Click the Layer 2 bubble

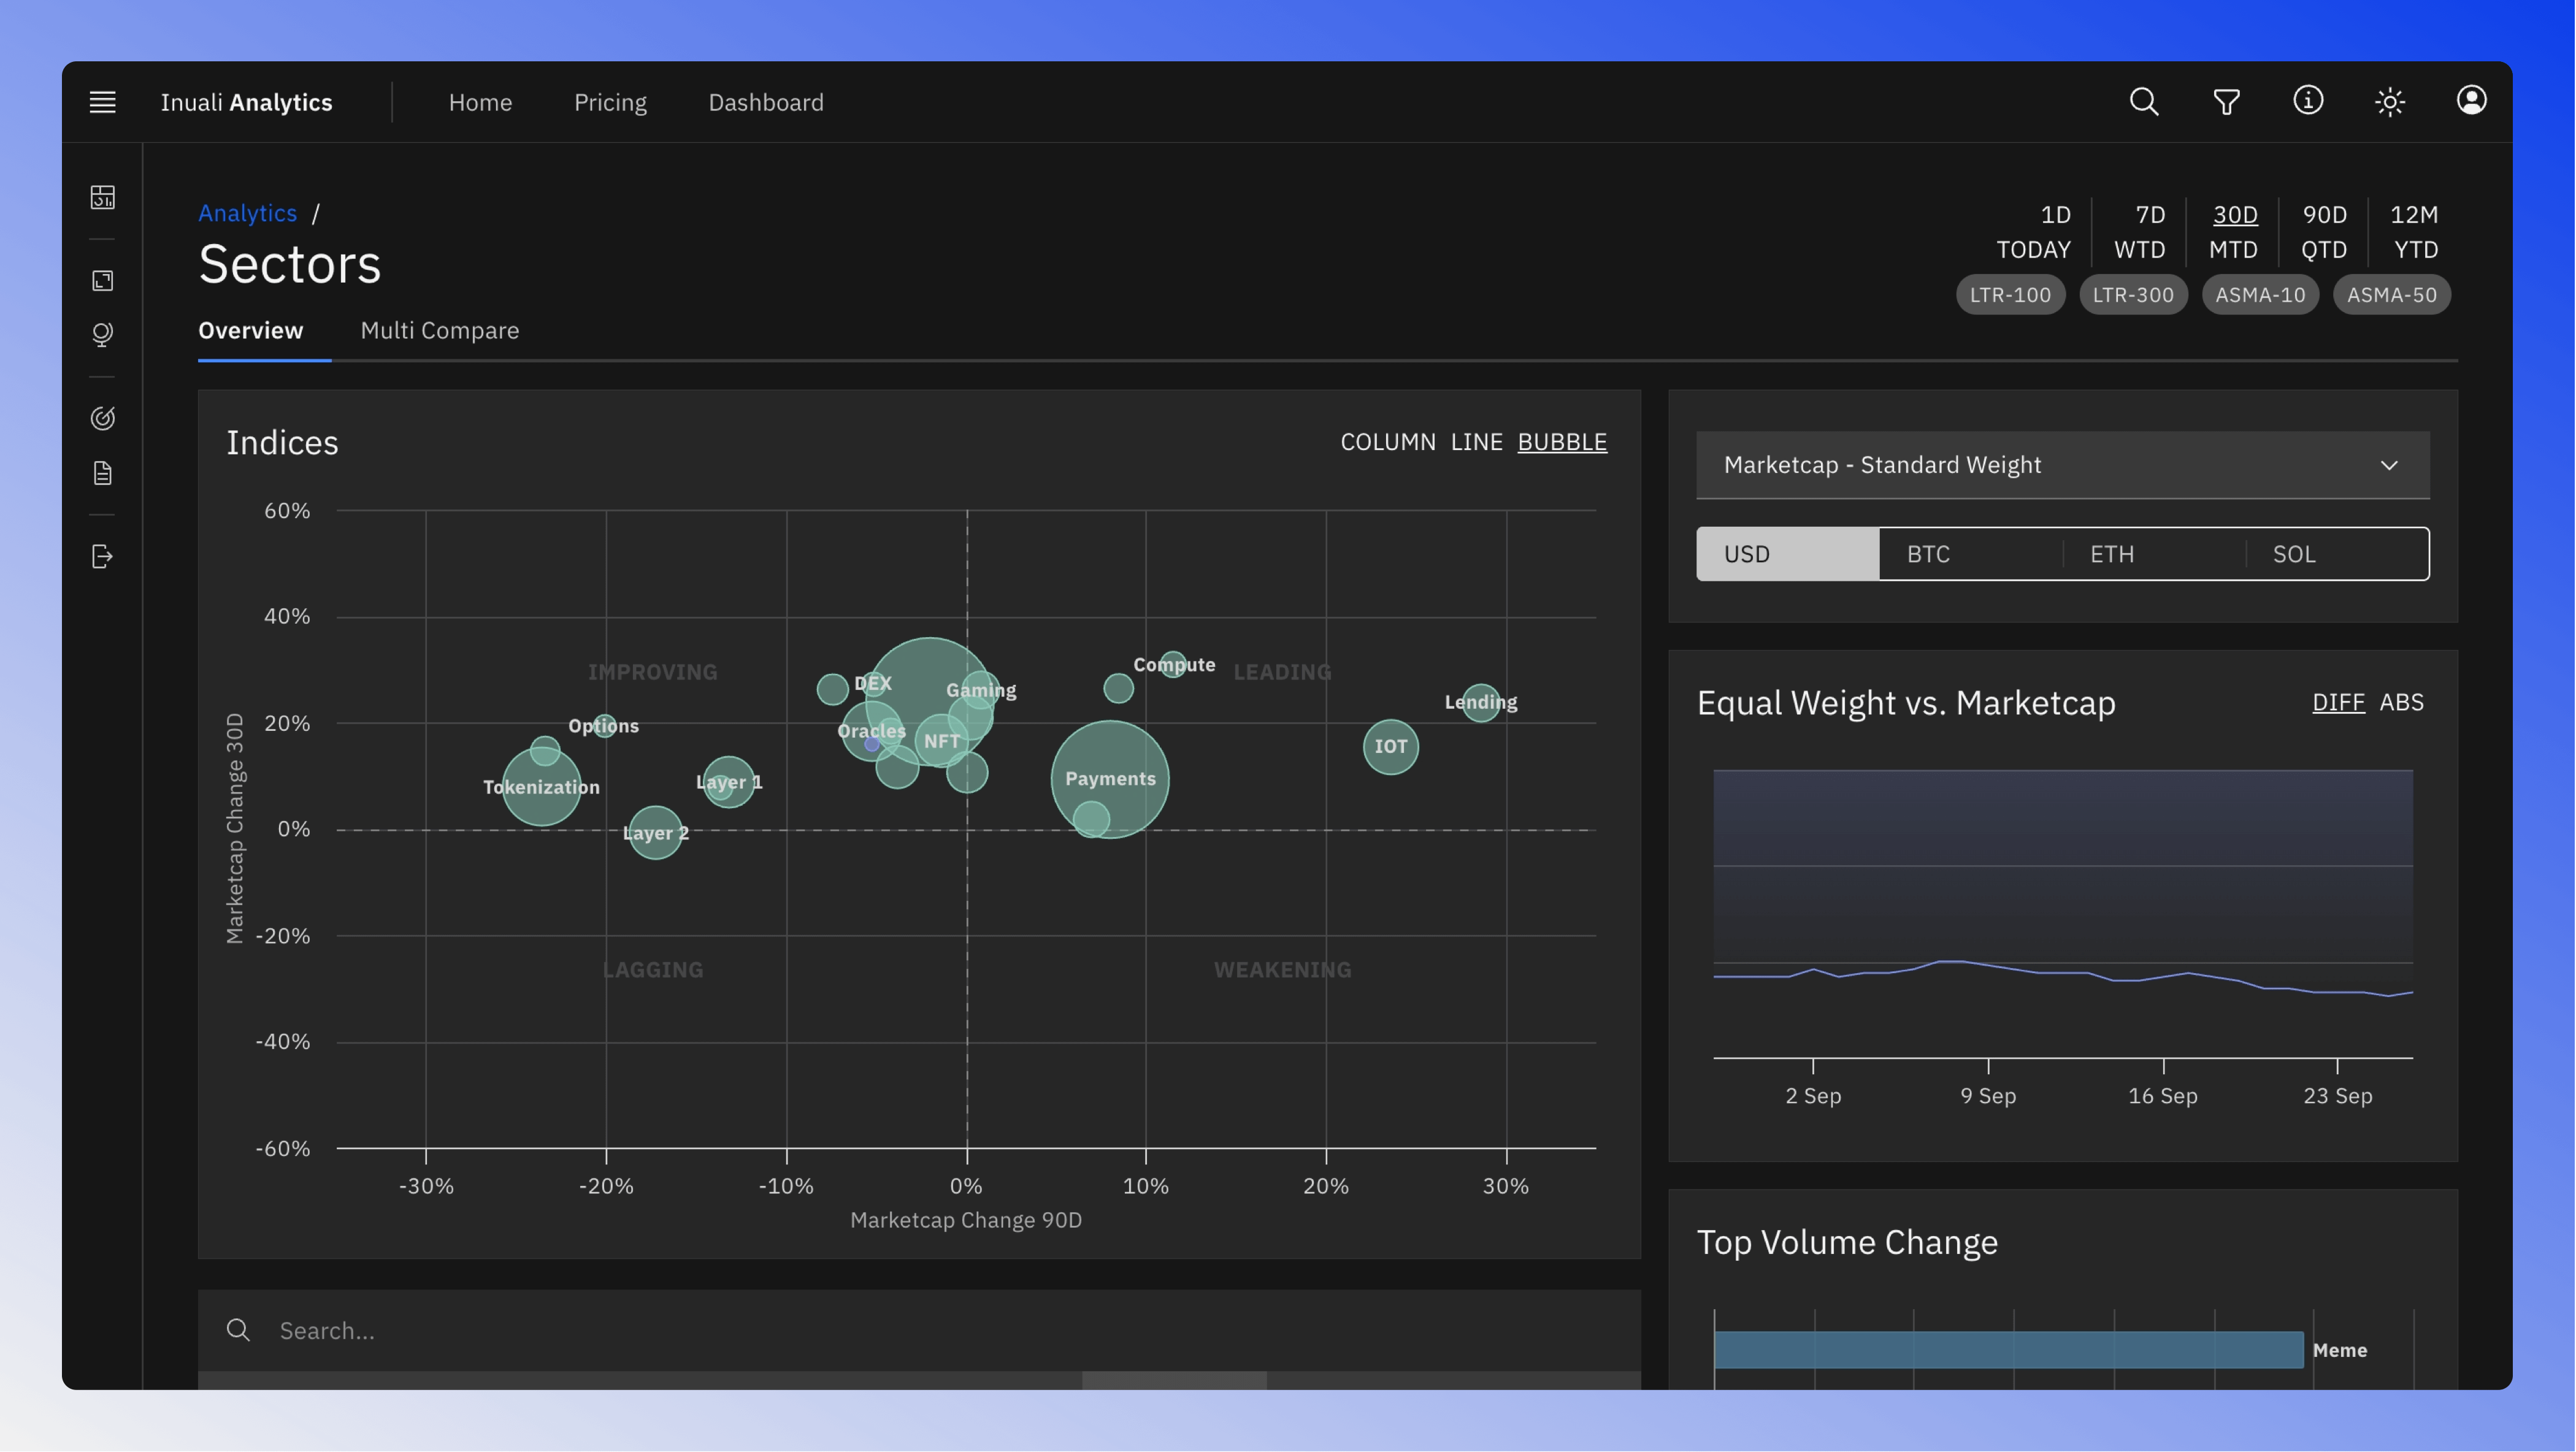point(655,833)
